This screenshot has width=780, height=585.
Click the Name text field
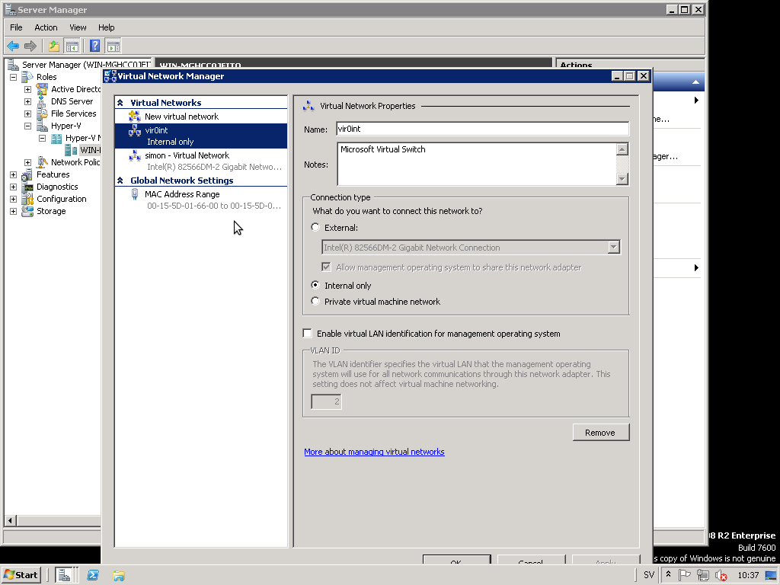click(482, 129)
